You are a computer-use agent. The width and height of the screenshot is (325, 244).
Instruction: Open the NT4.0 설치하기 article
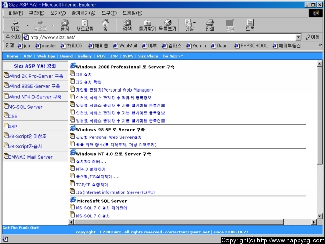[x=90, y=169]
